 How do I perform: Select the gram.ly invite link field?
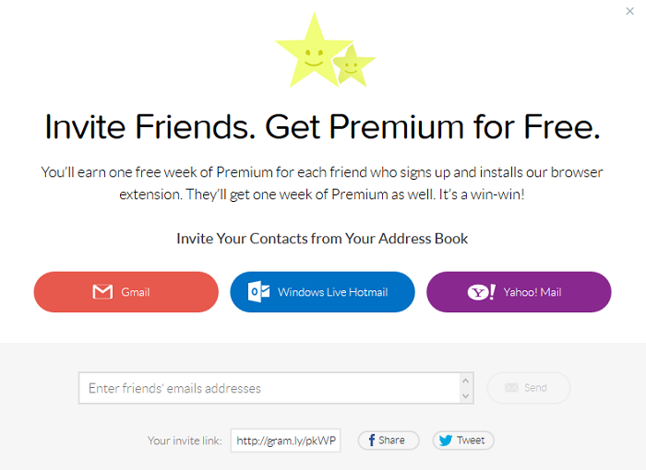[286, 441]
